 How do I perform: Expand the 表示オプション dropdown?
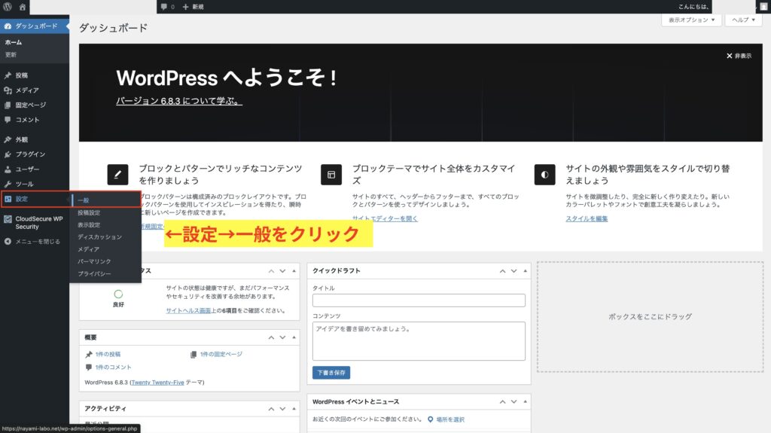pos(691,20)
